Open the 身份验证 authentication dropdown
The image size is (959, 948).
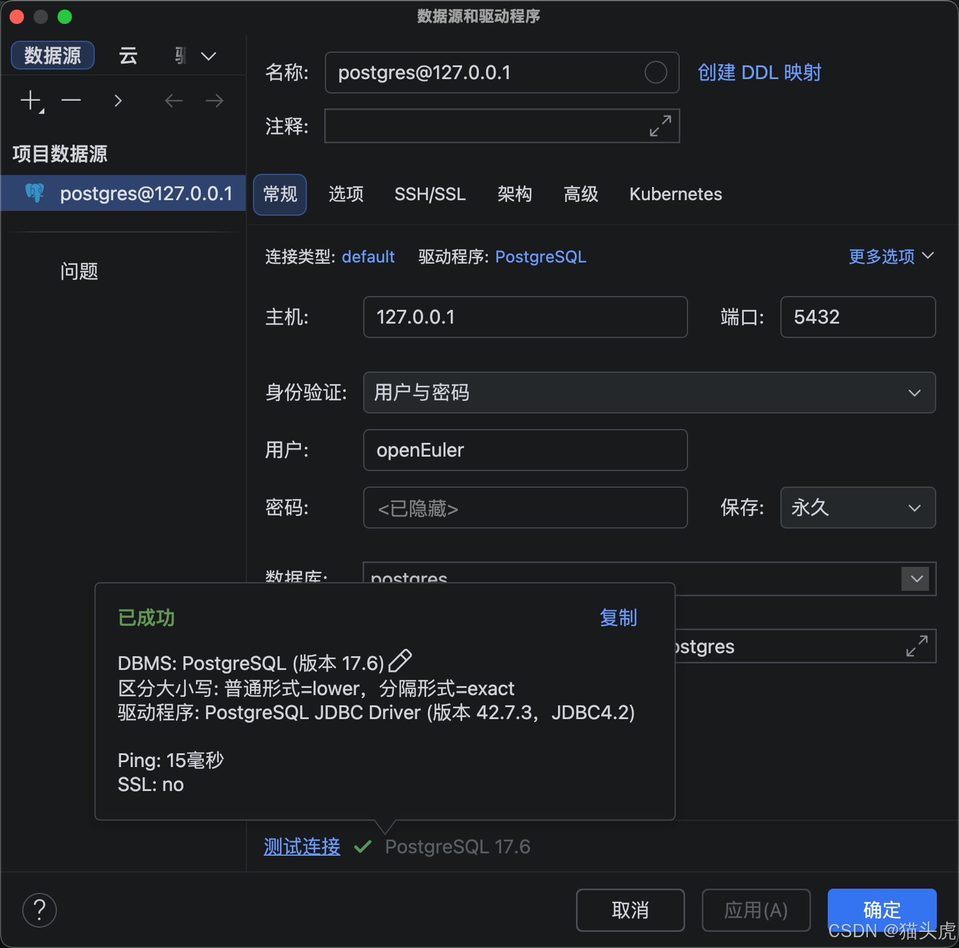914,393
